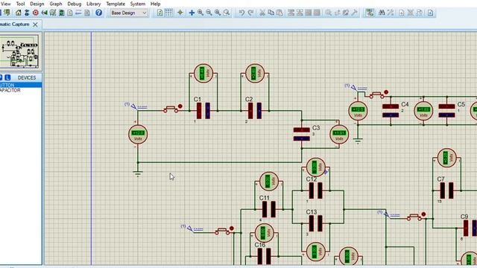Screen dimensions: 477x268
Task: Toggle the push button latch before C7
Action: click(x=423, y=214)
